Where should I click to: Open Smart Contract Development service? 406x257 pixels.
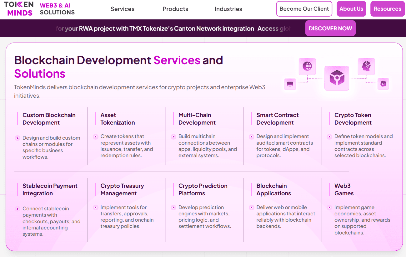(x=278, y=119)
